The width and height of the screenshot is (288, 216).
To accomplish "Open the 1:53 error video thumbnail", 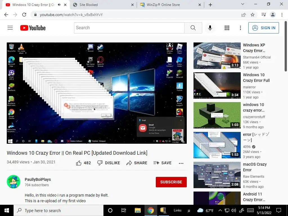I will 217,145.
